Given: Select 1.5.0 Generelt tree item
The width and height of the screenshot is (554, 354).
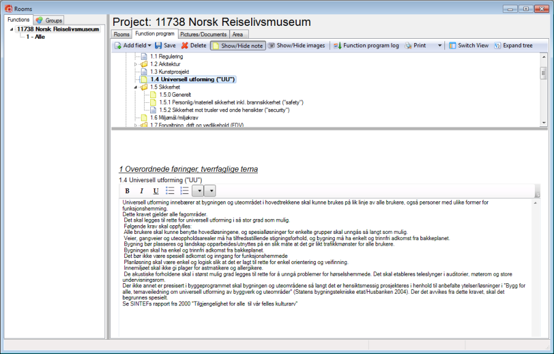Looking at the screenshot, I should point(175,95).
